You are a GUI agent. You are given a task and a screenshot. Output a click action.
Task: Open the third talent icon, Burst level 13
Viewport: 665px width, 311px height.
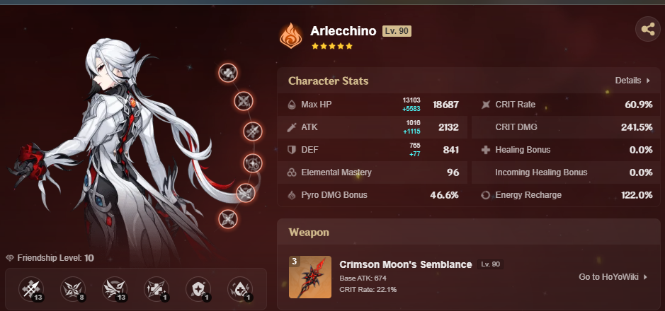(x=115, y=289)
